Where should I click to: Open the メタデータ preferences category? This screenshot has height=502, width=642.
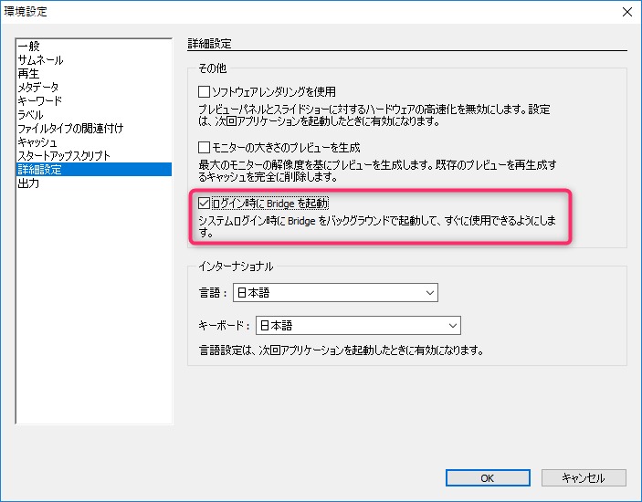(38, 88)
